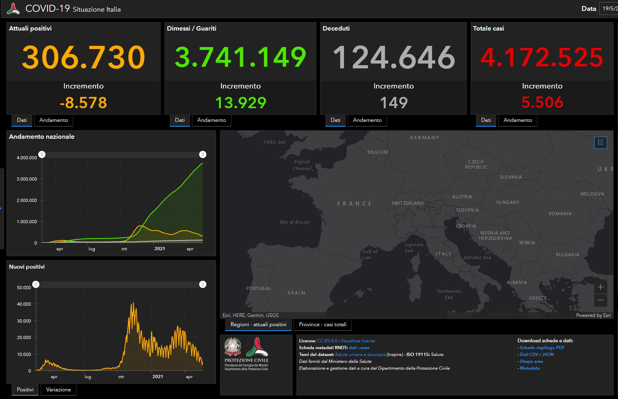Switch Deceduti card to Andamento view
This screenshot has width=618, height=399.
click(367, 120)
